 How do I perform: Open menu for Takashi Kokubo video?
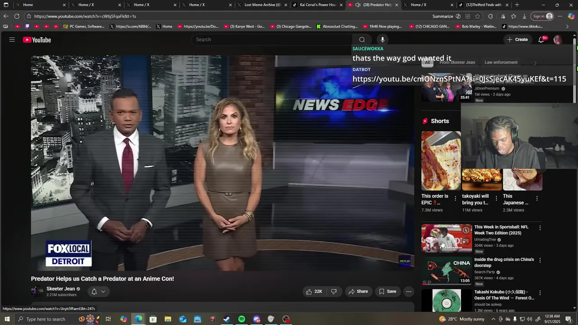point(540,292)
